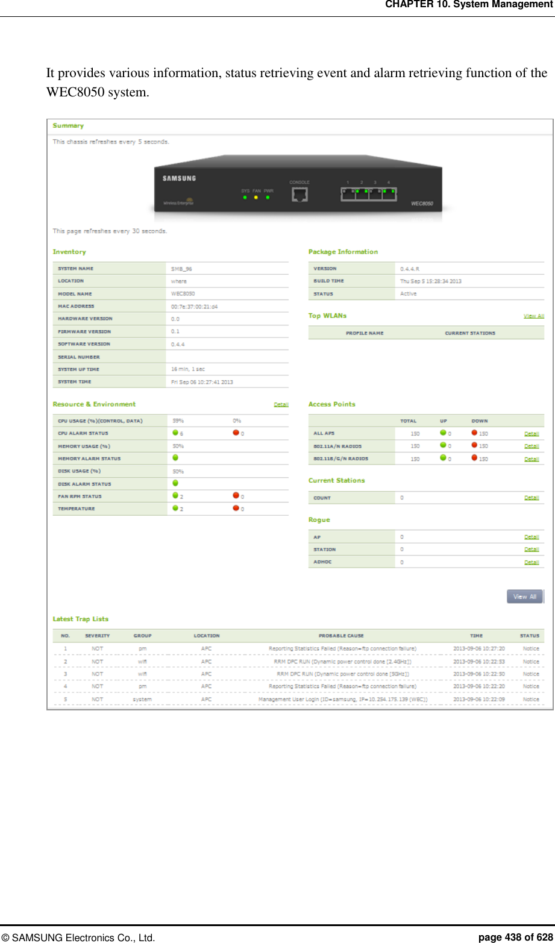Select trap row 3 RRM DPC RUN 5GHz
Screen dimensions: 555x943
299,674
